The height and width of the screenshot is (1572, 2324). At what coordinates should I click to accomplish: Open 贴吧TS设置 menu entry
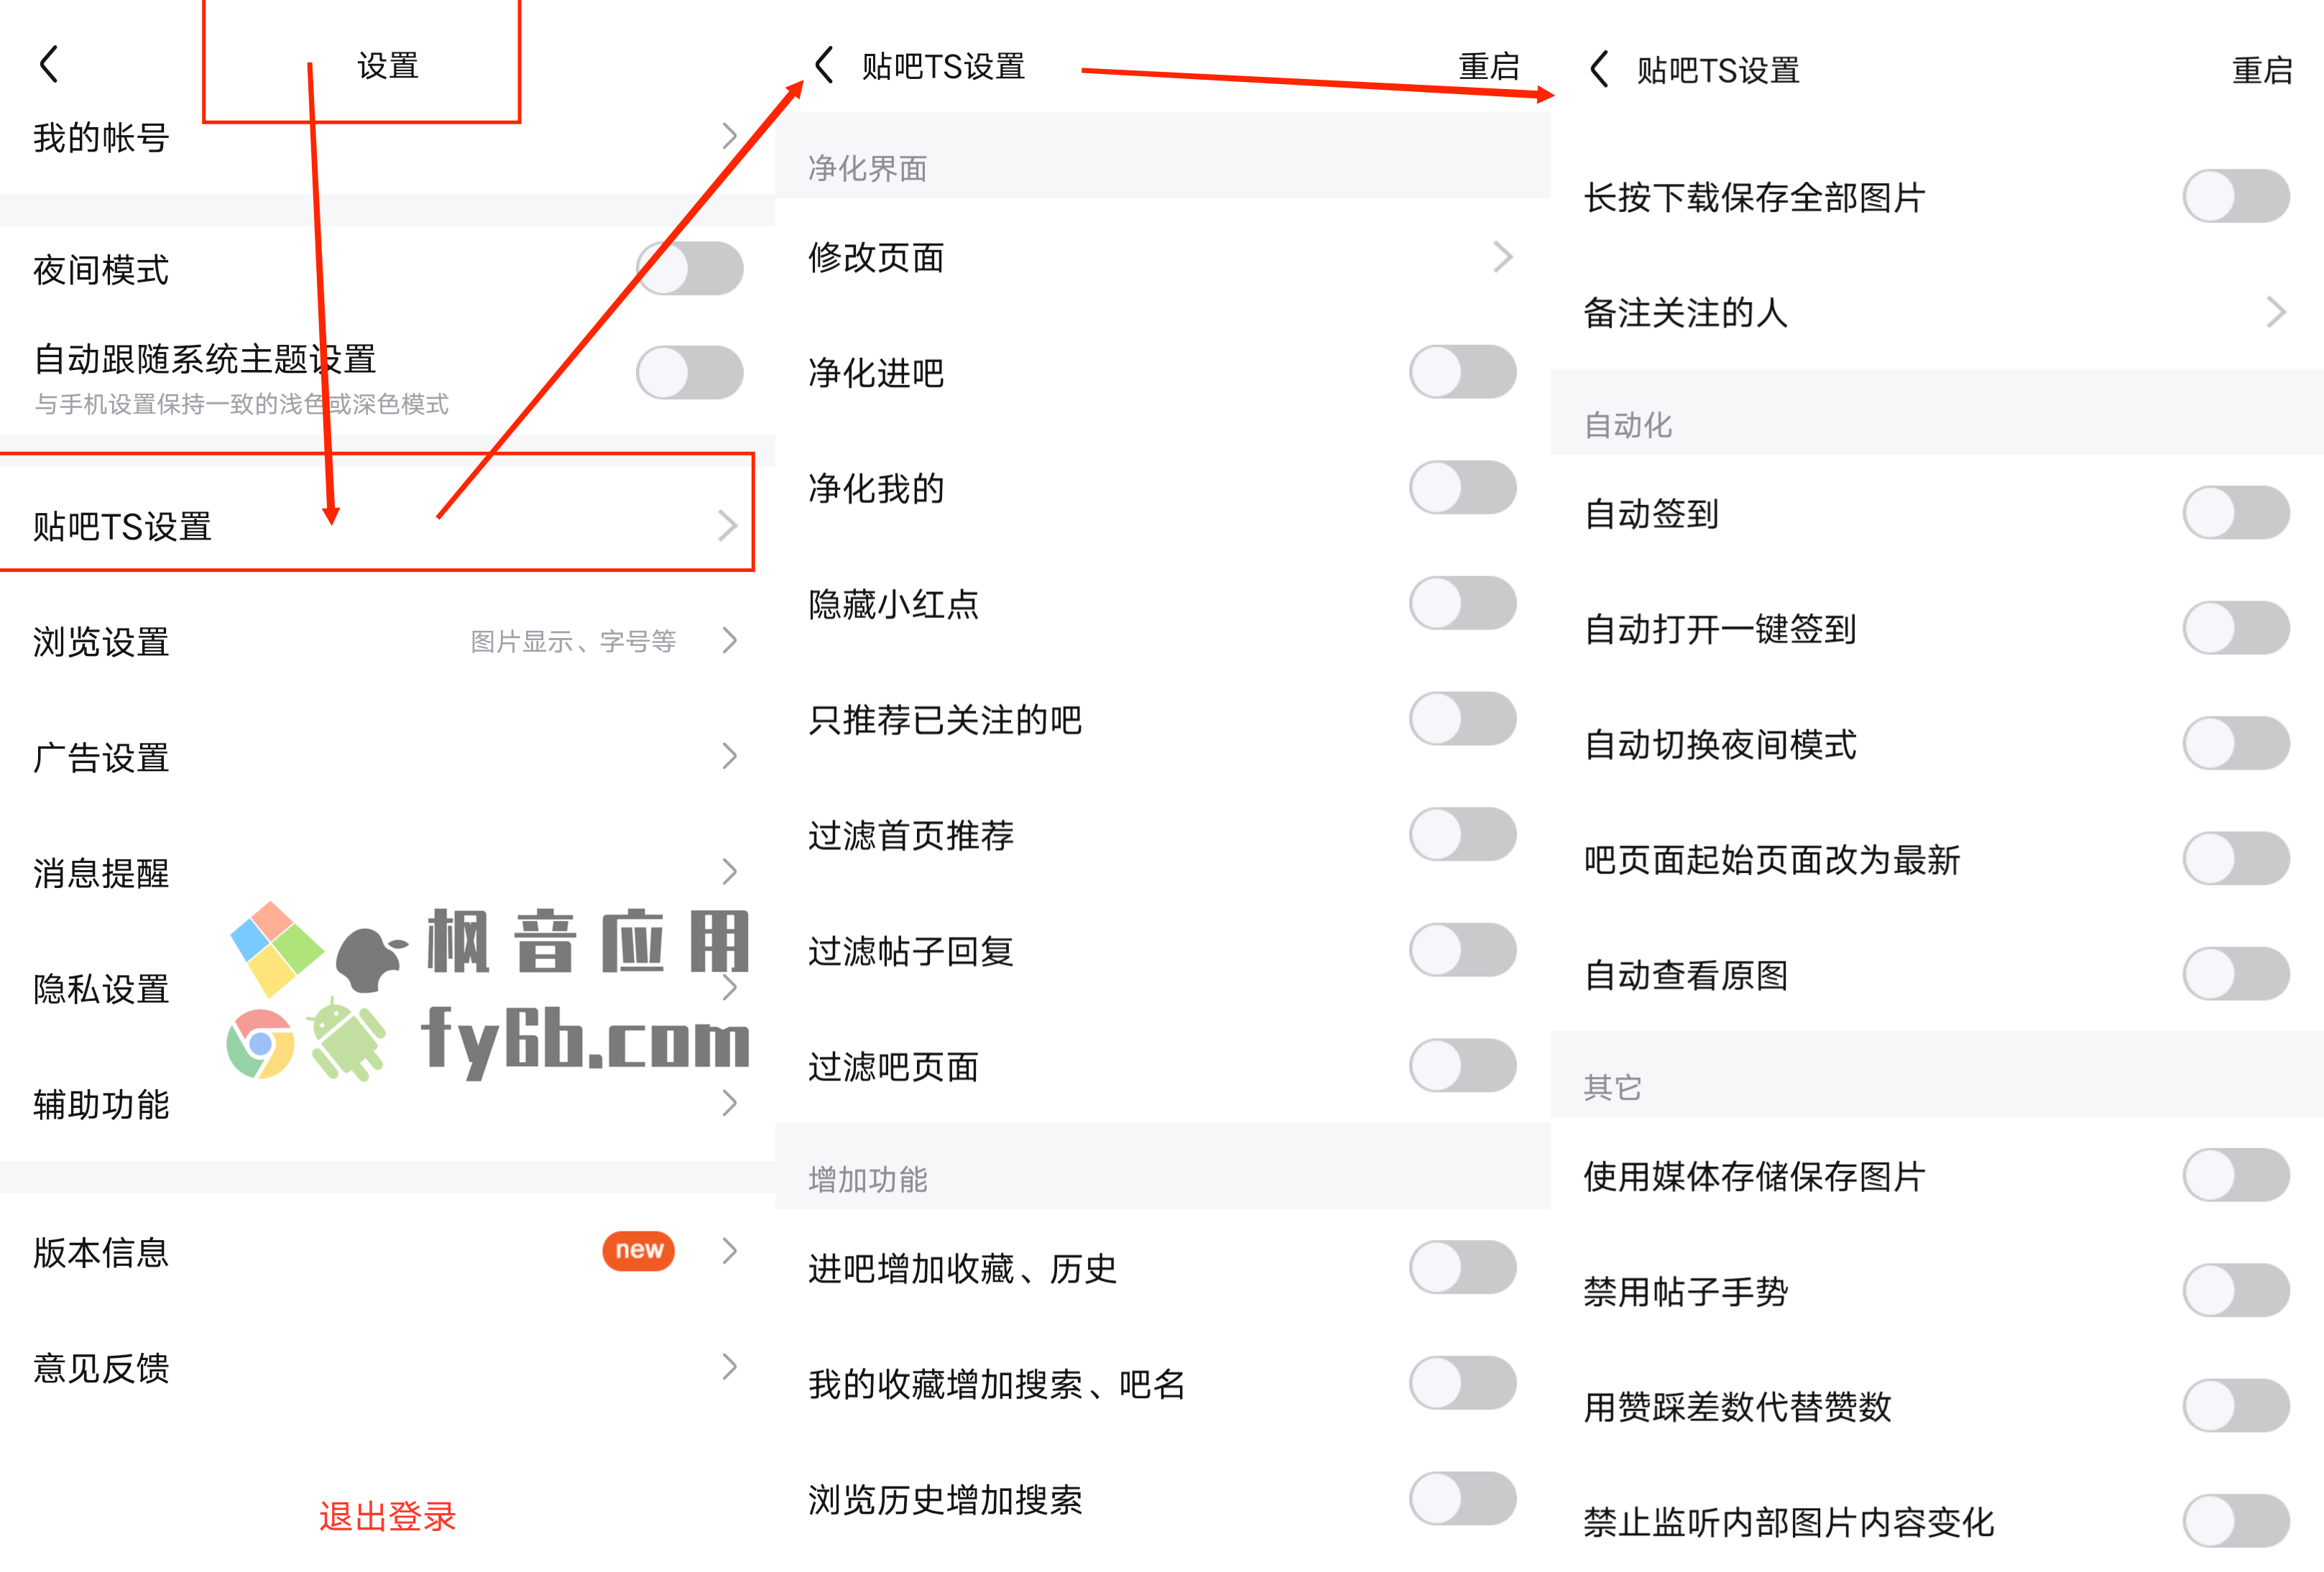(376, 526)
